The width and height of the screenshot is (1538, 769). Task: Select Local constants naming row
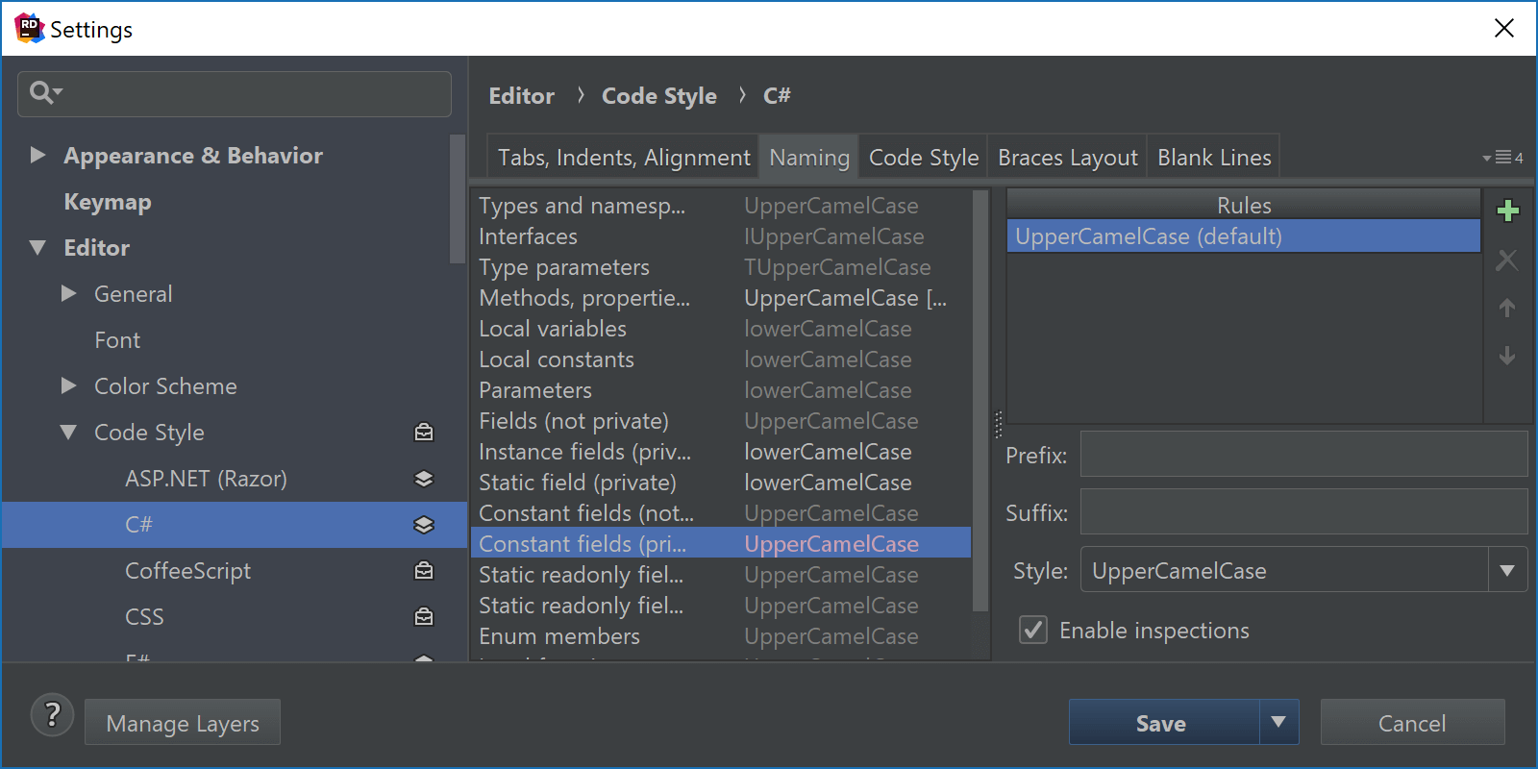[721, 360]
